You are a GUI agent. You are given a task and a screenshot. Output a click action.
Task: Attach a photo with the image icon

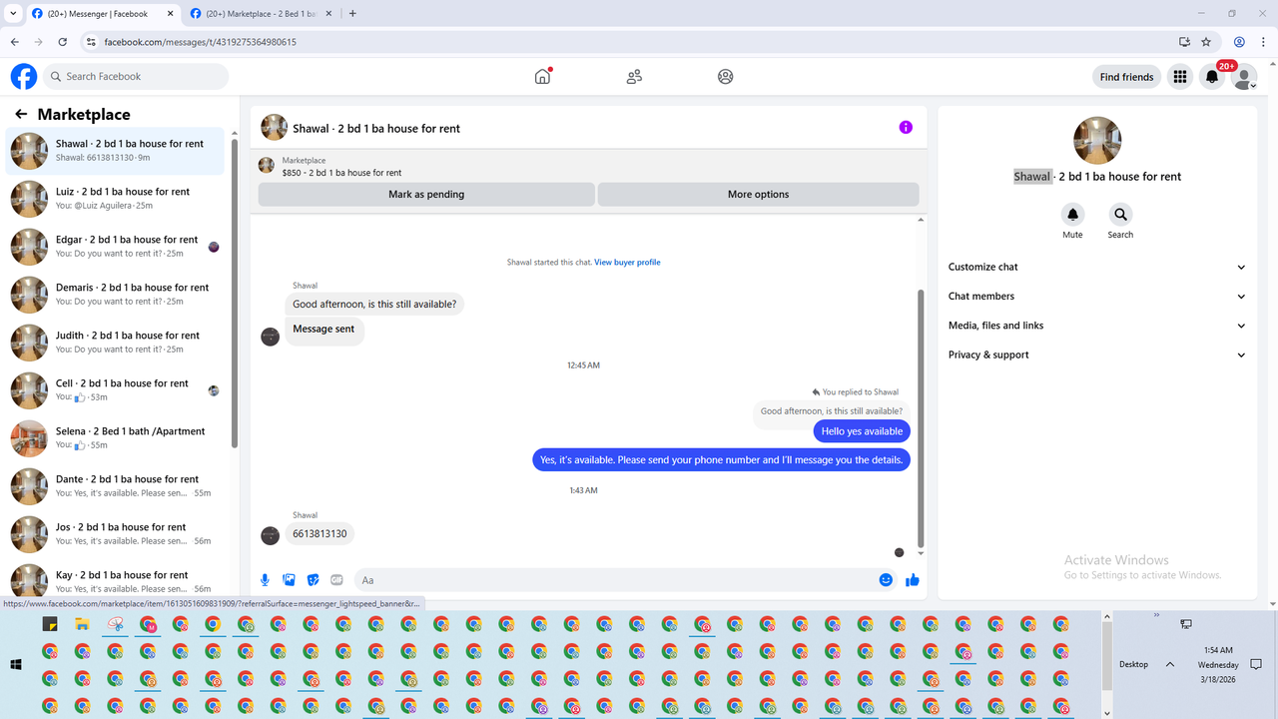pos(289,579)
